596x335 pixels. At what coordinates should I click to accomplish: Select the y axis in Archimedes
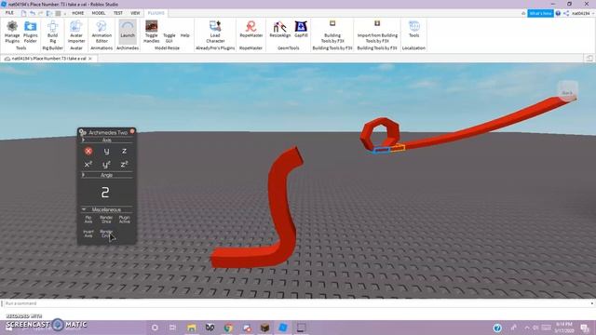(106, 151)
